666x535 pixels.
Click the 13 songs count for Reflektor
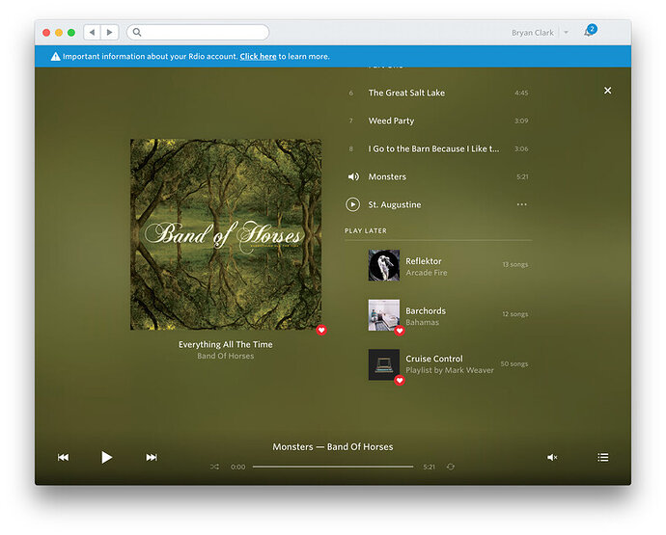515,264
